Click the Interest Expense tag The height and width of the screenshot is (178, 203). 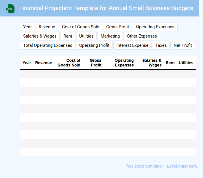tap(132, 45)
